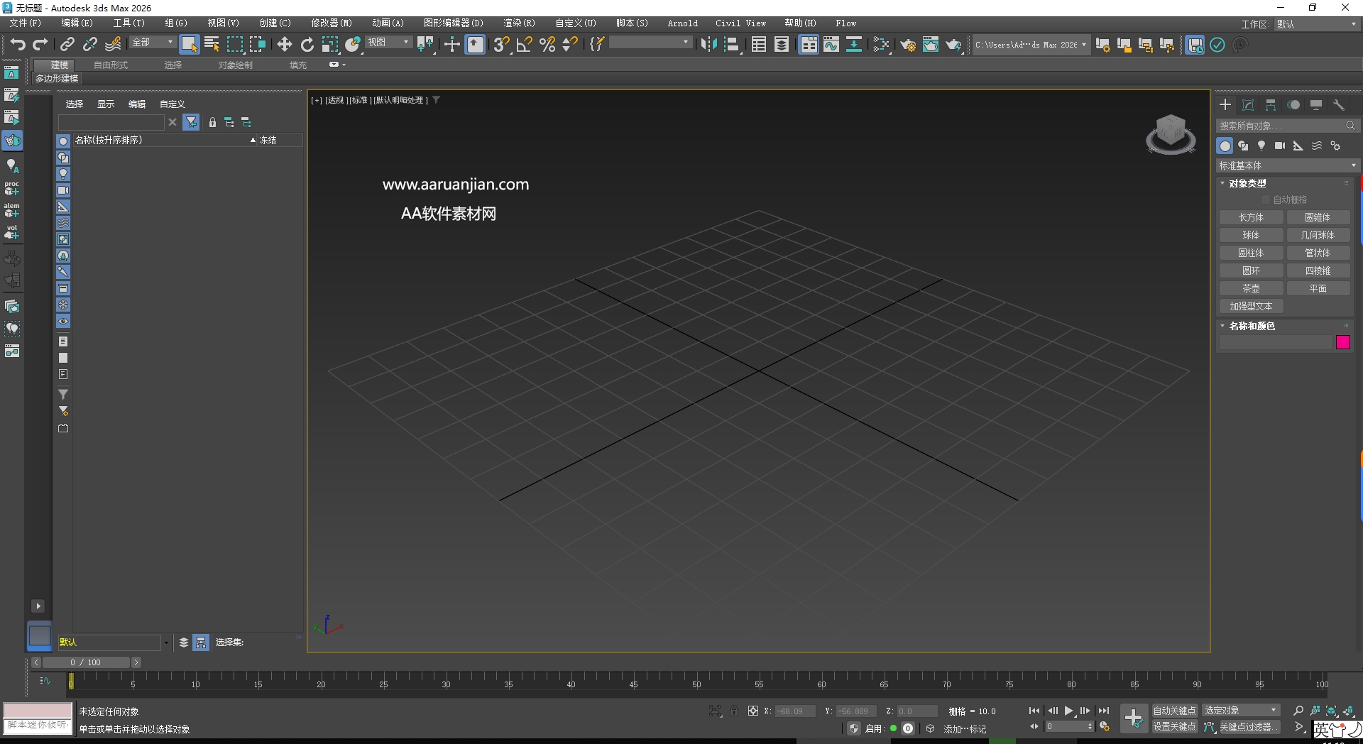Activate the Mirror tool
This screenshot has height=744, width=1363.
point(708,45)
